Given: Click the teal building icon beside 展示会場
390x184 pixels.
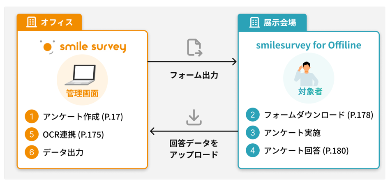Looking at the screenshot, I should click(x=254, y=22).
